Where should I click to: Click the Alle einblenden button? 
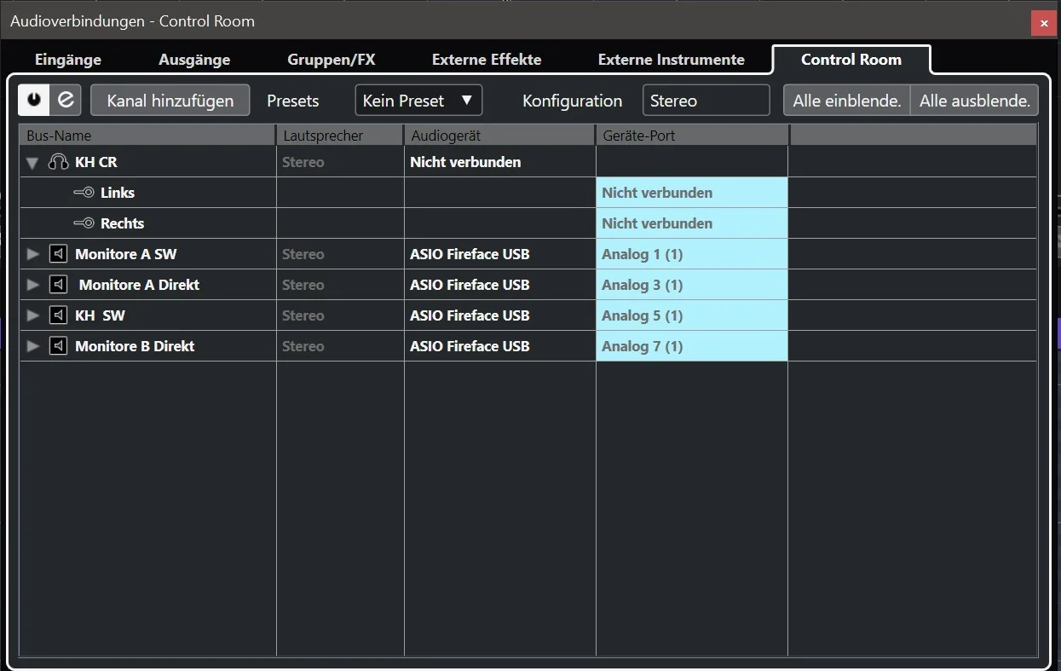(847, 101)
